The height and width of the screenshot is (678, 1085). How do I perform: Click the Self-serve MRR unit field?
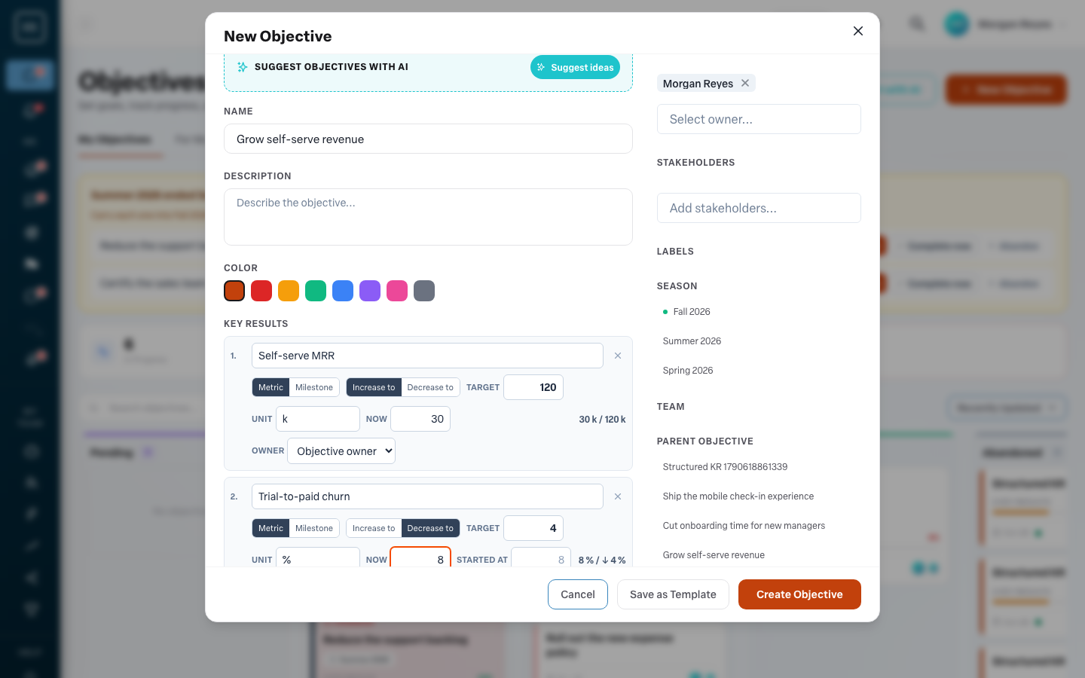coord(318,419)
